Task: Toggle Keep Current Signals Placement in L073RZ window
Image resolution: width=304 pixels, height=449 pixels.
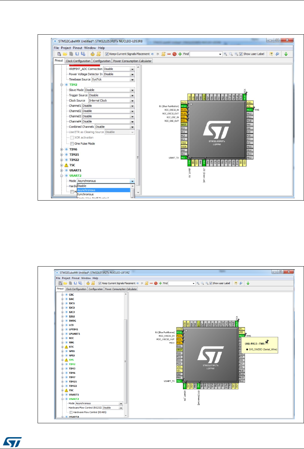Action: pos(100,283)
